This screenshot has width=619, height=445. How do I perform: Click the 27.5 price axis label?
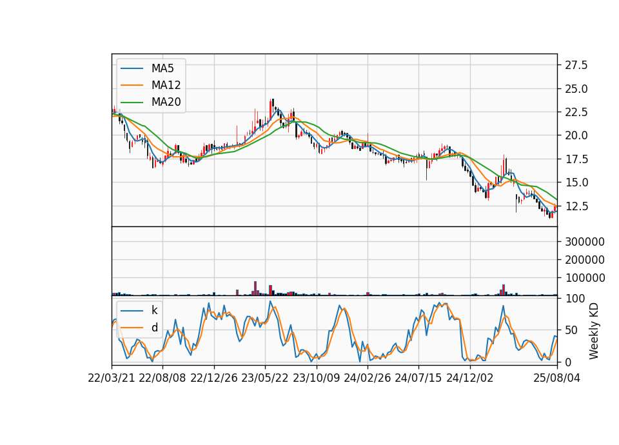[576, 65]
